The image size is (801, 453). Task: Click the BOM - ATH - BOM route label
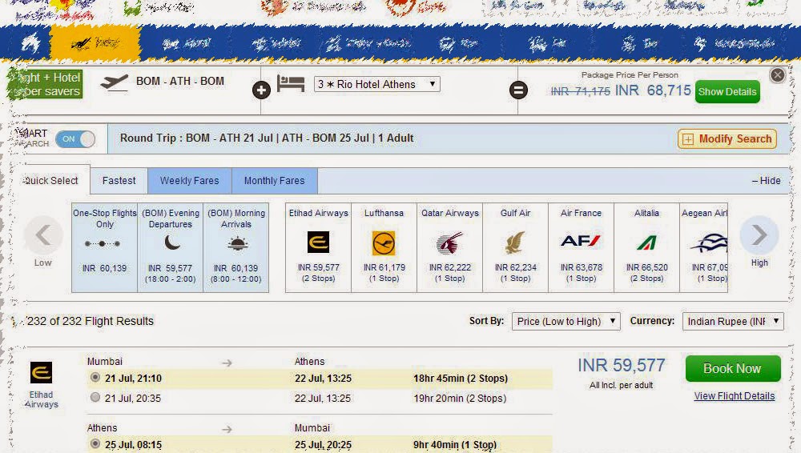(179, 81)
